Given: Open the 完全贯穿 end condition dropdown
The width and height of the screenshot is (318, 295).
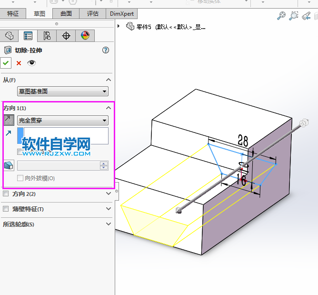Looking at the screenshot, I should click(62, 121).
